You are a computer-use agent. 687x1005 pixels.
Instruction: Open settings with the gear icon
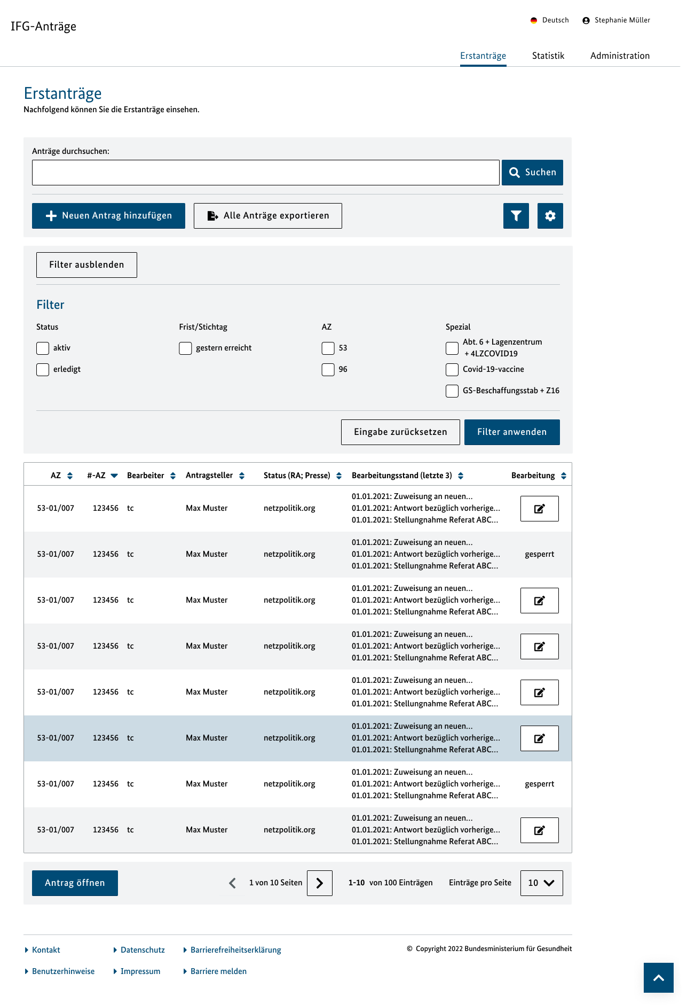tap(550, 216)
